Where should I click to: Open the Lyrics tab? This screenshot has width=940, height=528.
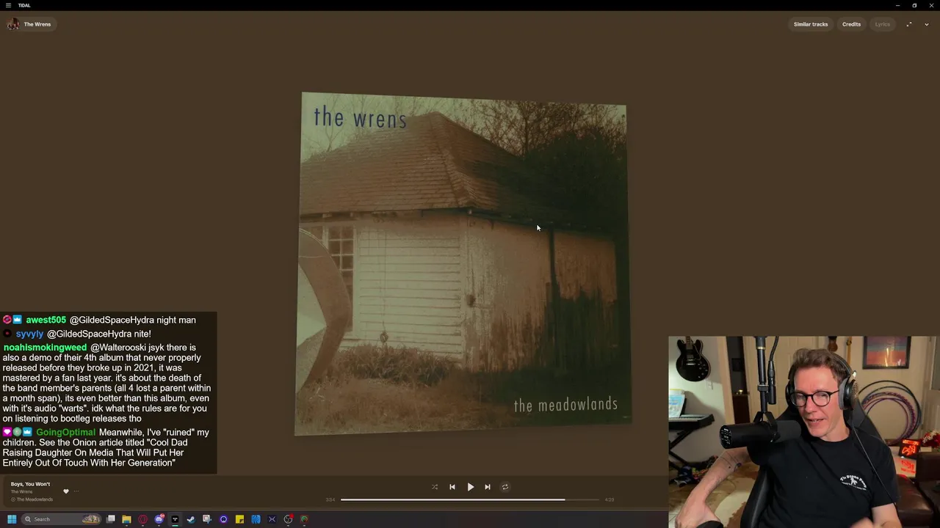(x=882, y=24)
